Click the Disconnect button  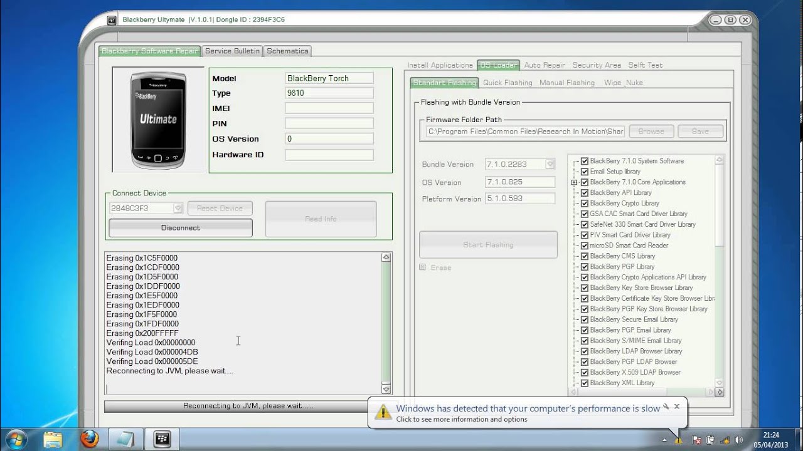click(181, 228)
